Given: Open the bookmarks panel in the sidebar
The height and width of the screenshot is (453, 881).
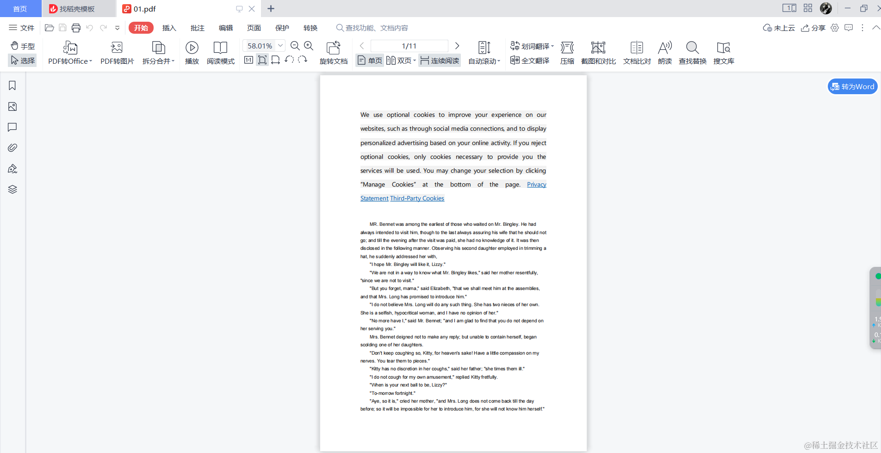Looking at the screenshot, I should point(12,85).
